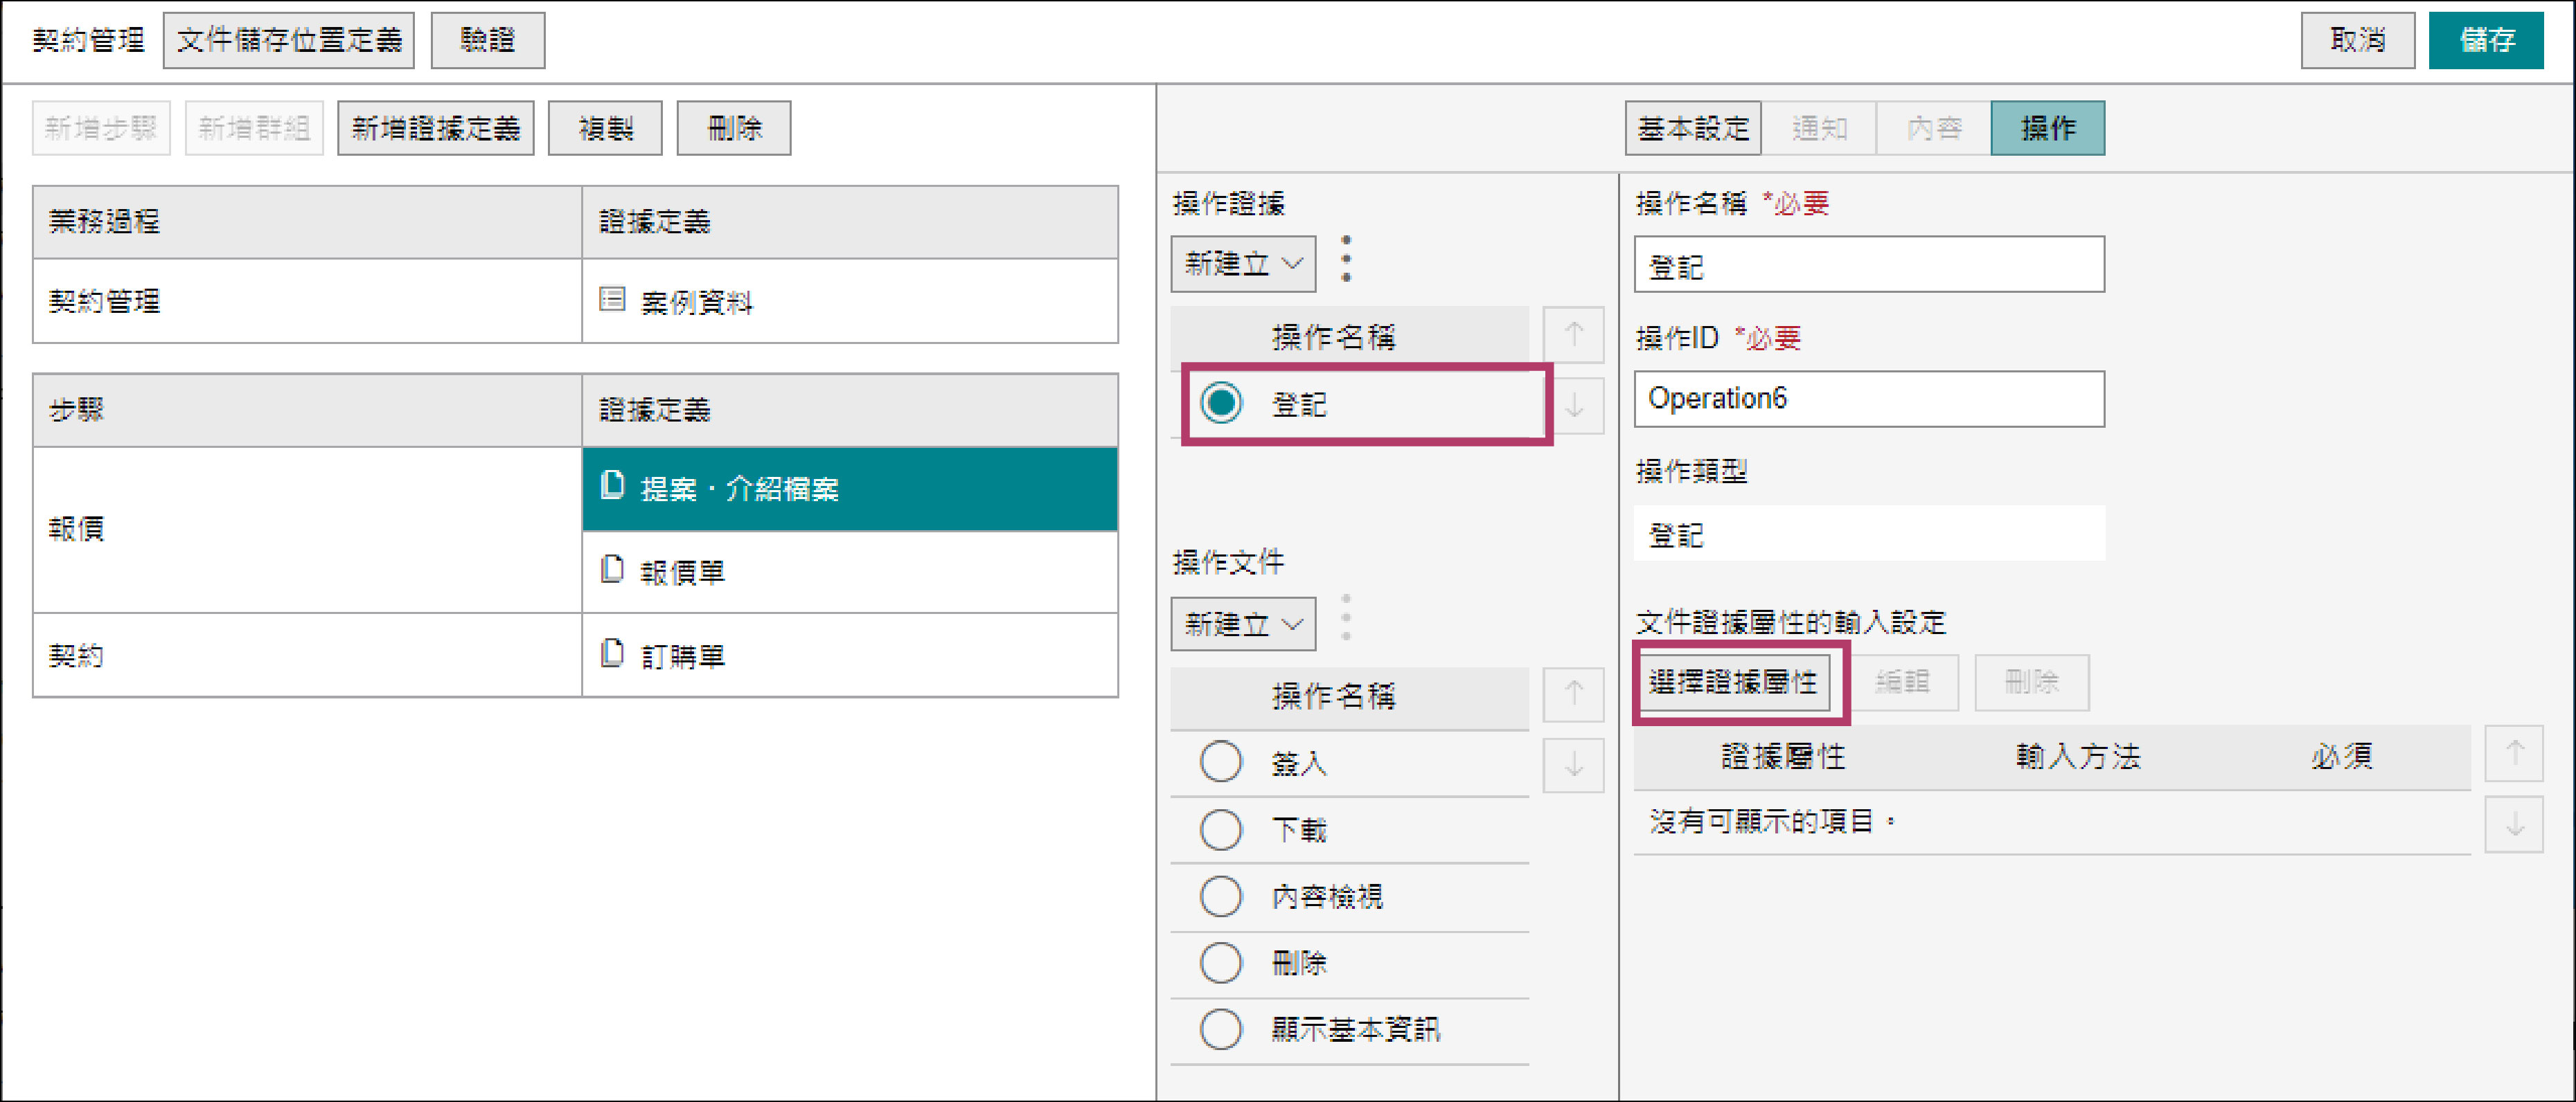The image size is (2576, 1102).
Task: Open 新建立 dropdown under 操作文件
Action: pyautogui.click(x=1243, y=624)
